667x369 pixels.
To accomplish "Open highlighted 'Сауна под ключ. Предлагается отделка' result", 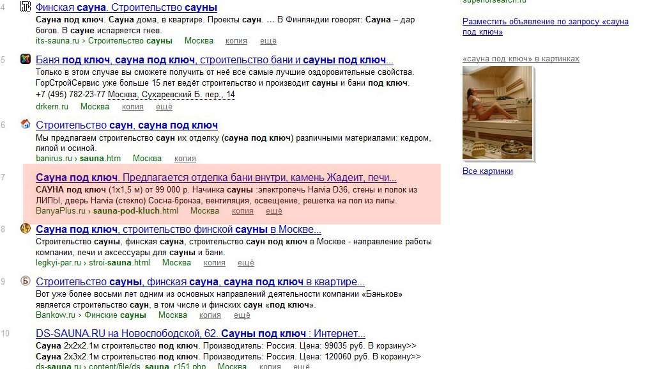I will [216, 178].
